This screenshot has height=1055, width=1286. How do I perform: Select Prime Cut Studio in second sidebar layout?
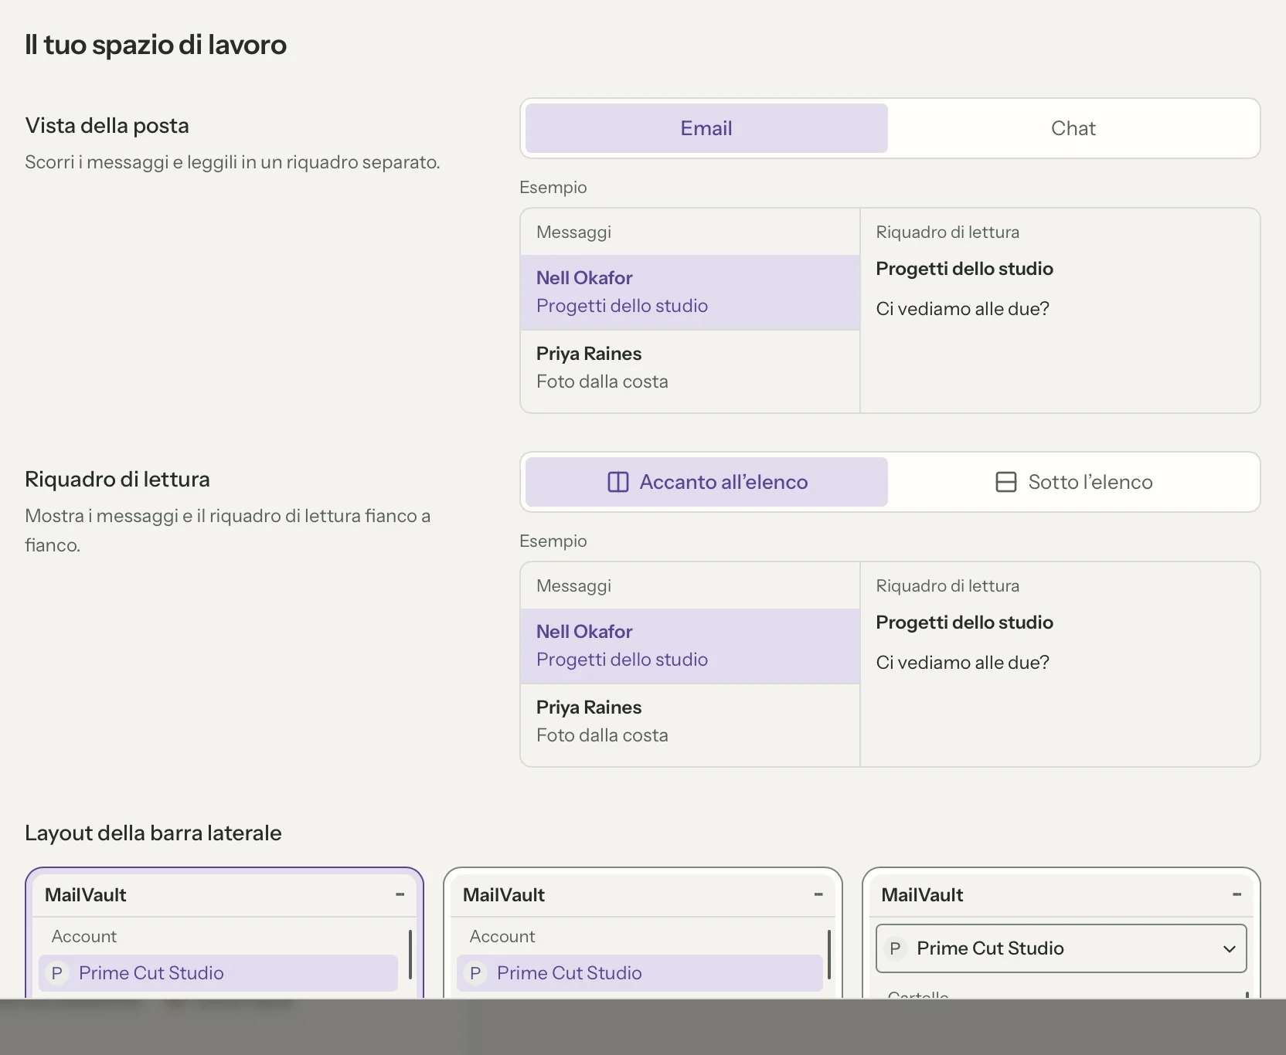639,973
